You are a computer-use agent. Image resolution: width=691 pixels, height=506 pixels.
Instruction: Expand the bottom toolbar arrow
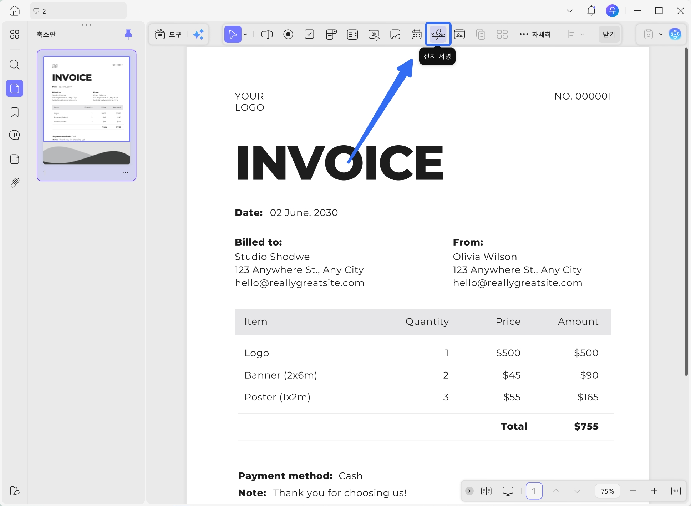(469, 491)
